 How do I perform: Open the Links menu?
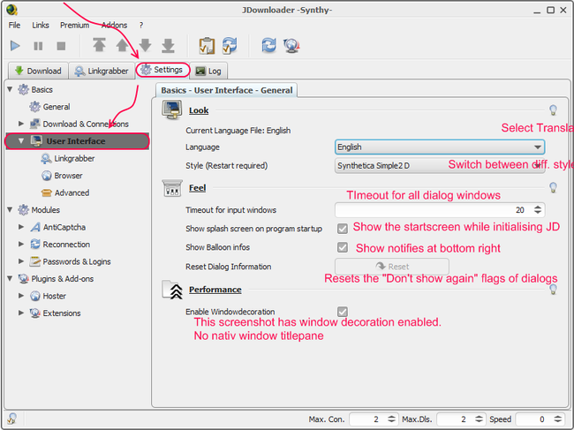click(x=41, y=25)
